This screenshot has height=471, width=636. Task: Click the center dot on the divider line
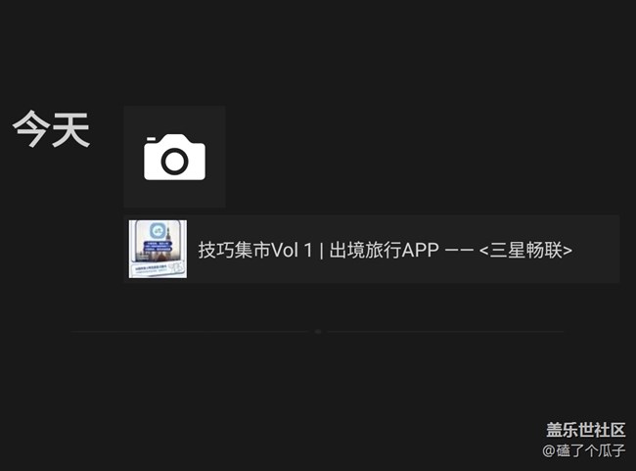[x=318, y=332]
